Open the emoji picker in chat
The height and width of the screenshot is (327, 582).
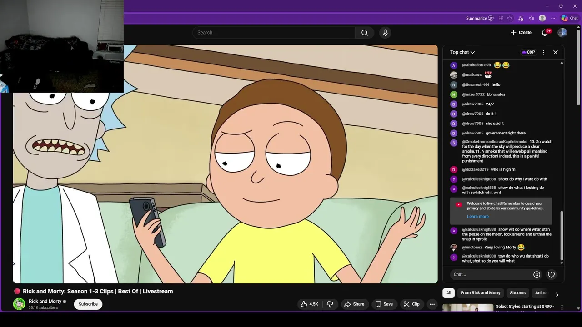point(537,274)
